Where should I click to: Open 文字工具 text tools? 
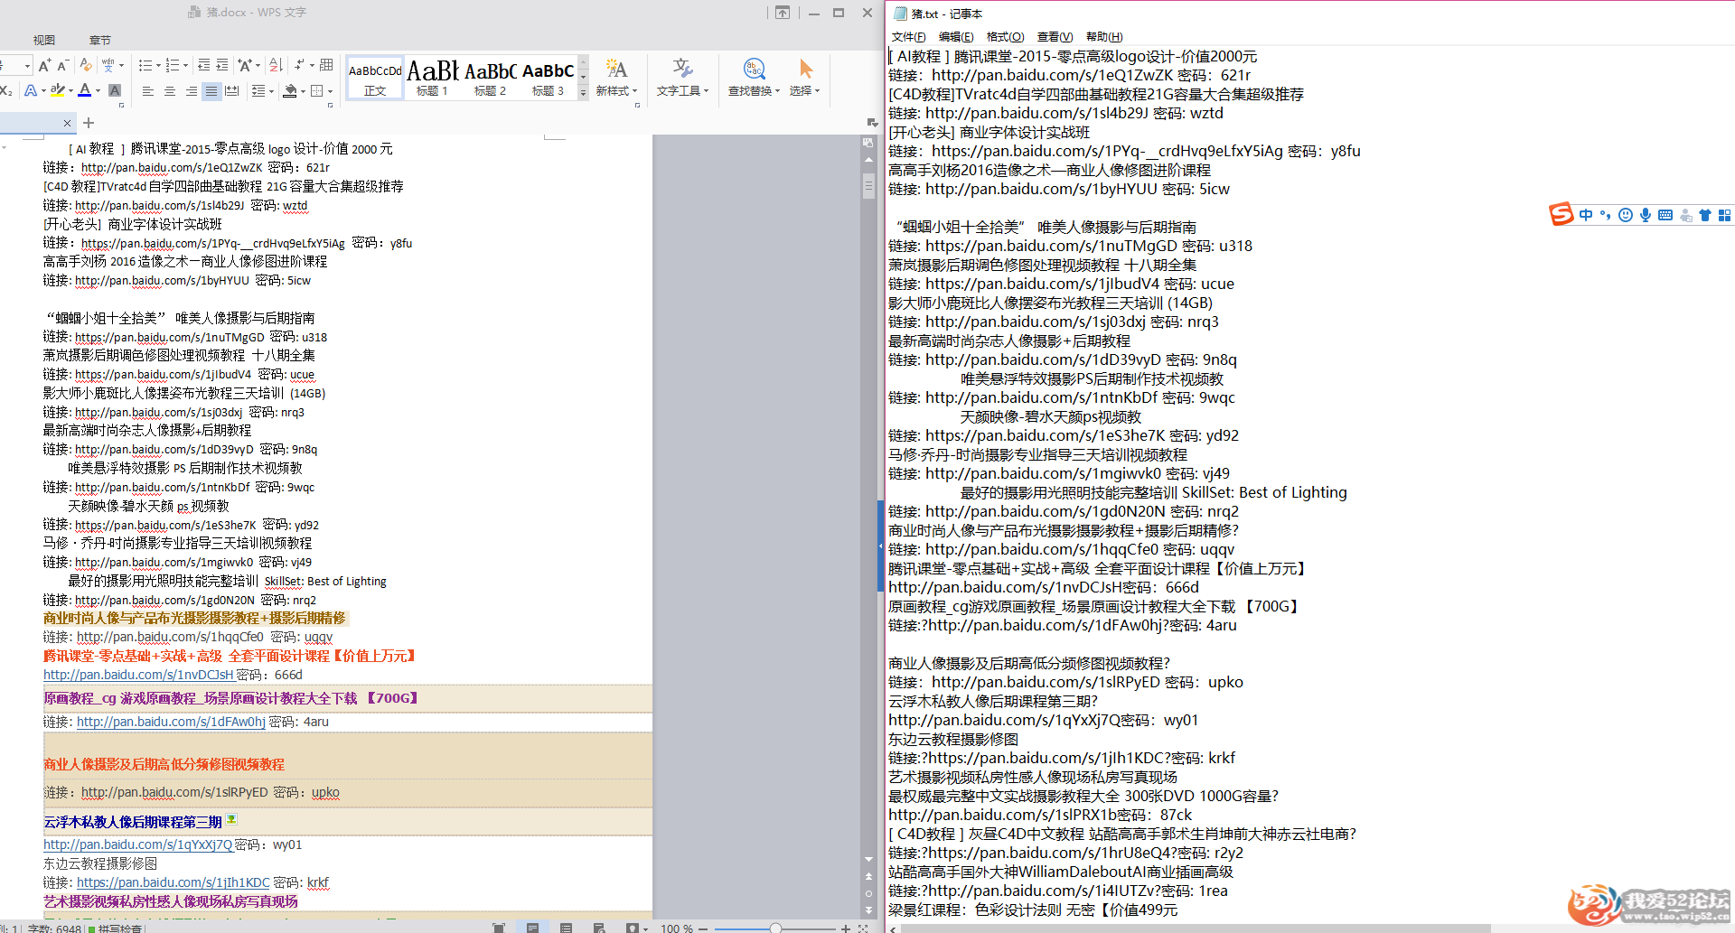pyautogui.click(x=682, y=79)
